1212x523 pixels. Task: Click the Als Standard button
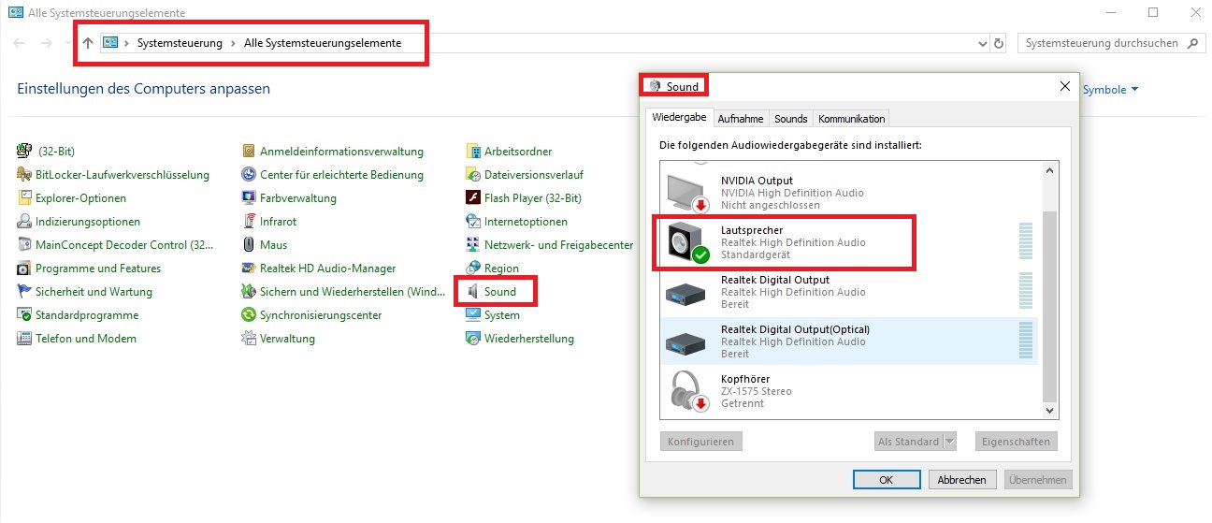[908, 442]
